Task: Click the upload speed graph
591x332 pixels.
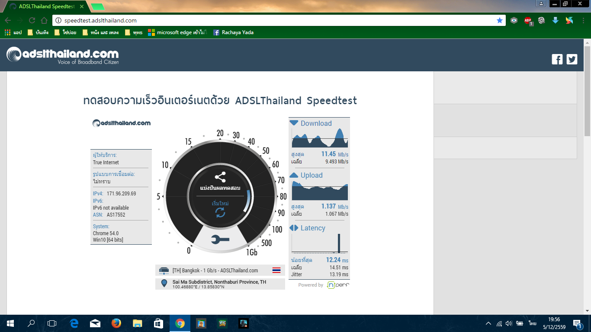Action: pyautogui.click(x=320, y=190)
